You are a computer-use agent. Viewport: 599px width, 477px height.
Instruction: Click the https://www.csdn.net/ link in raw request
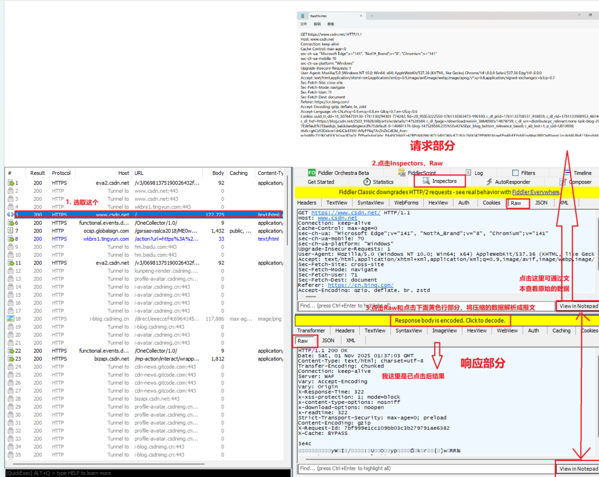[x=346, y=213]
